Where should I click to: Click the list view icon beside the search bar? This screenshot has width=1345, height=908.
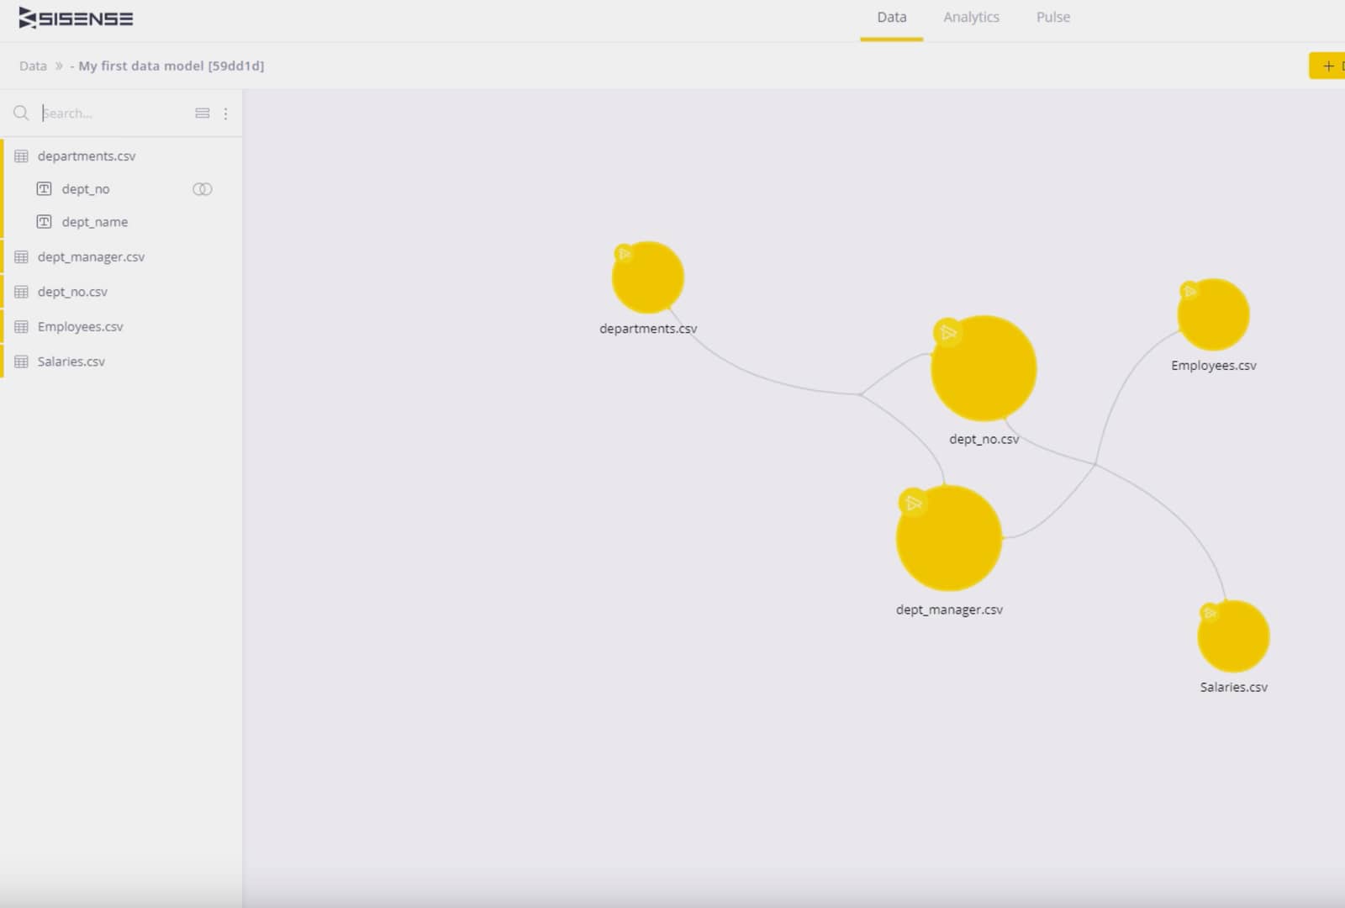pyautogui.click(x=202, y=113)
